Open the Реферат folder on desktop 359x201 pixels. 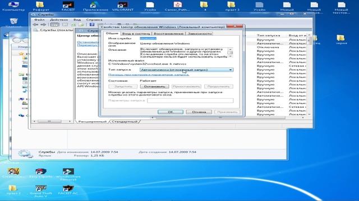tap(40, 6)
